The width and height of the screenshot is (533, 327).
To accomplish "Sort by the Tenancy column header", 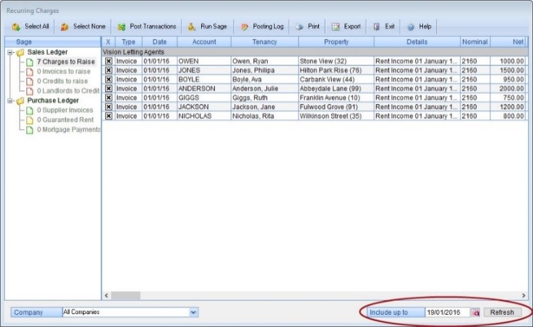I will pos(264,42).
